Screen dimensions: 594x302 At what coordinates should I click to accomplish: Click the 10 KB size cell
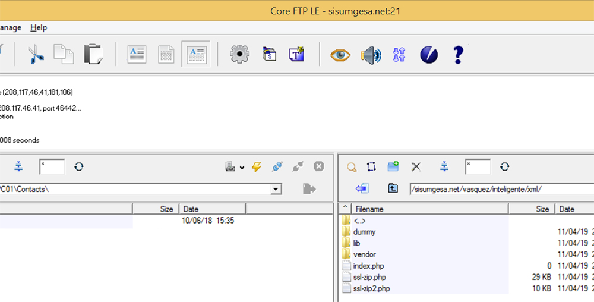(x=541, y=289)
